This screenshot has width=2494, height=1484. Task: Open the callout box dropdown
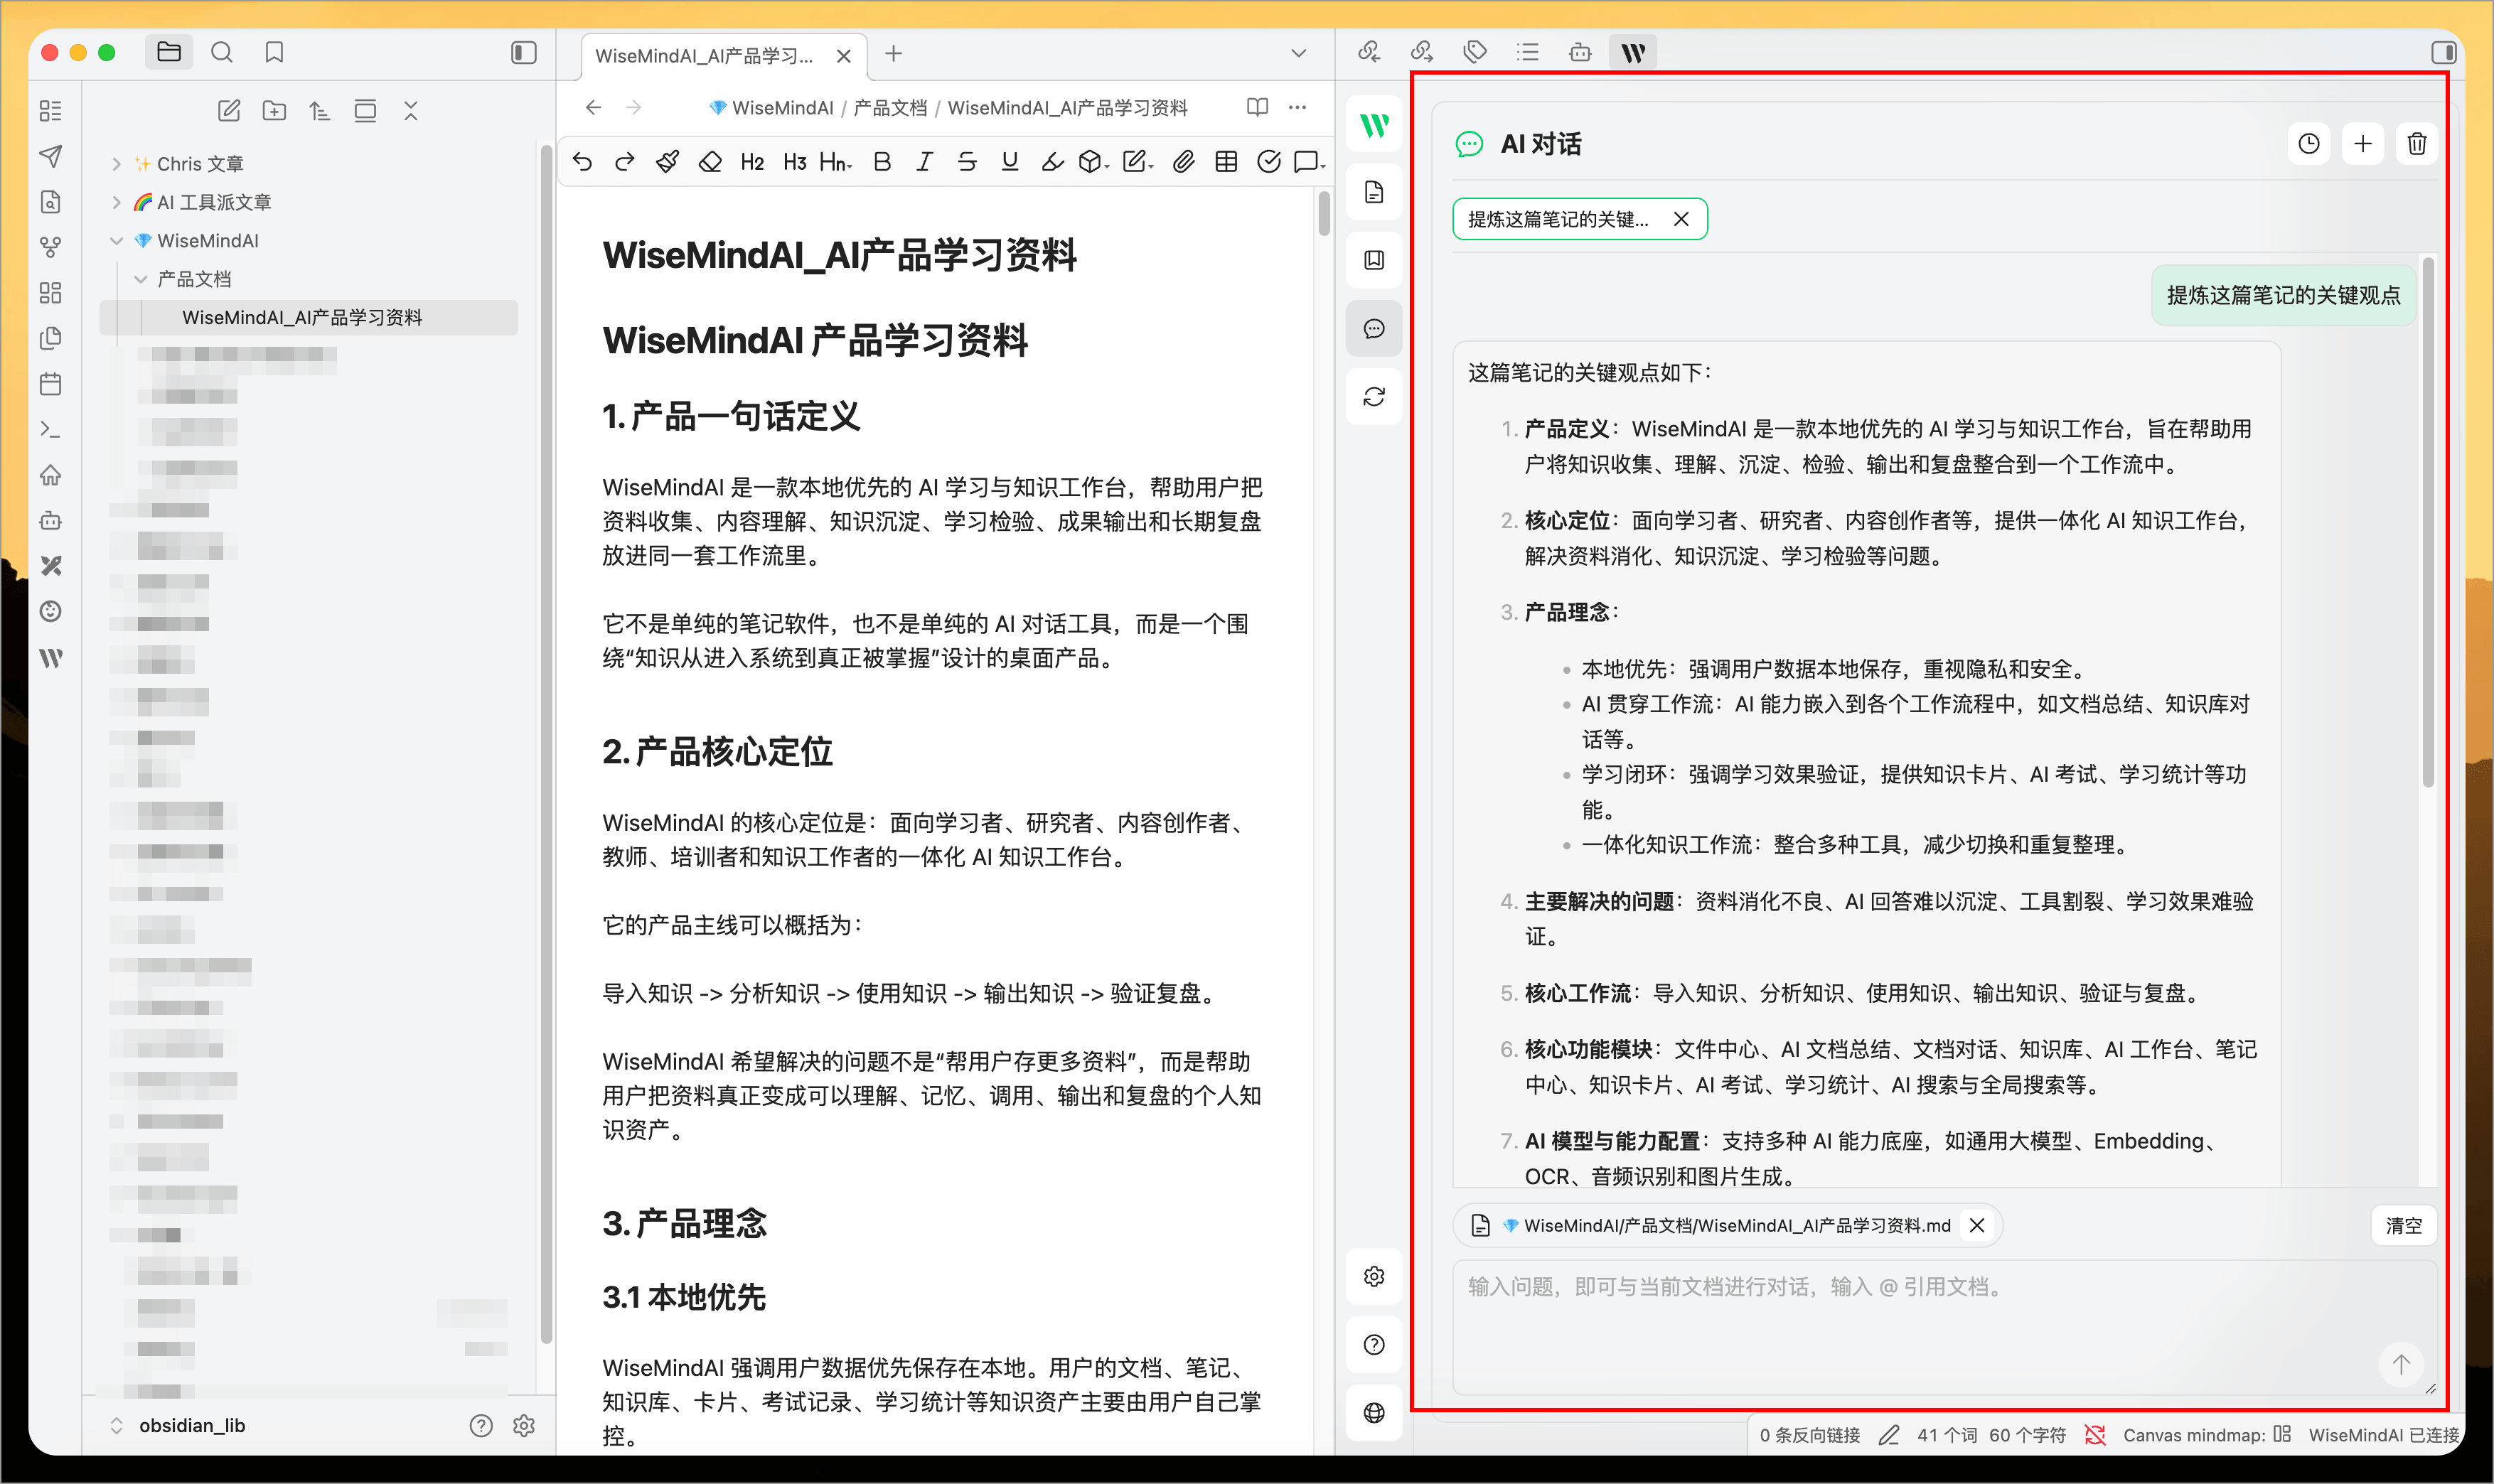[x=1310, y=161]
